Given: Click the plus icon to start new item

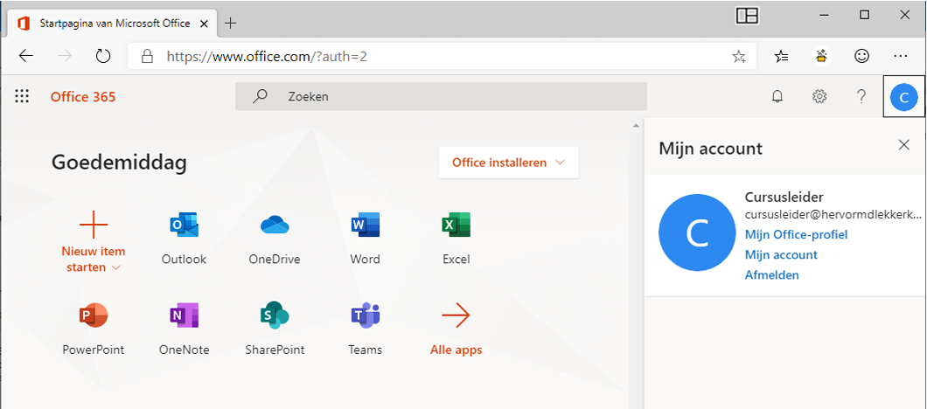Looking at the screenshot, I should coord(94,225).
